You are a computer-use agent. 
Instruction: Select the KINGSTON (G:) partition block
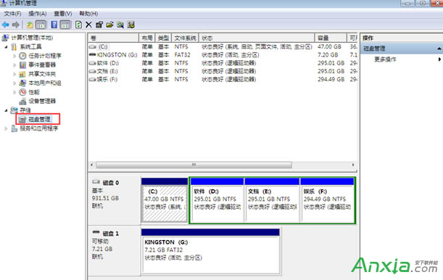(210, 252)
